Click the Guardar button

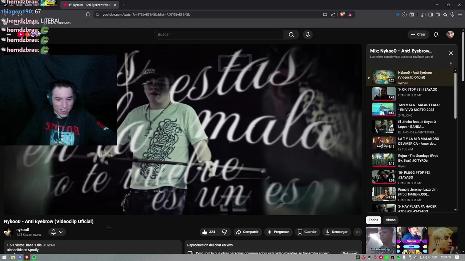pos(307,232)
